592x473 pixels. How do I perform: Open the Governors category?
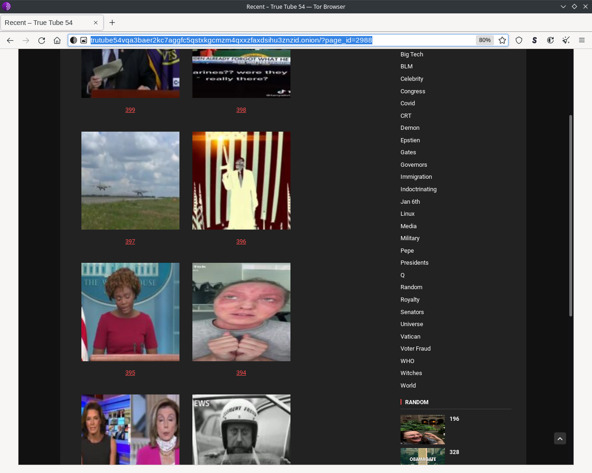pos(413,165)
